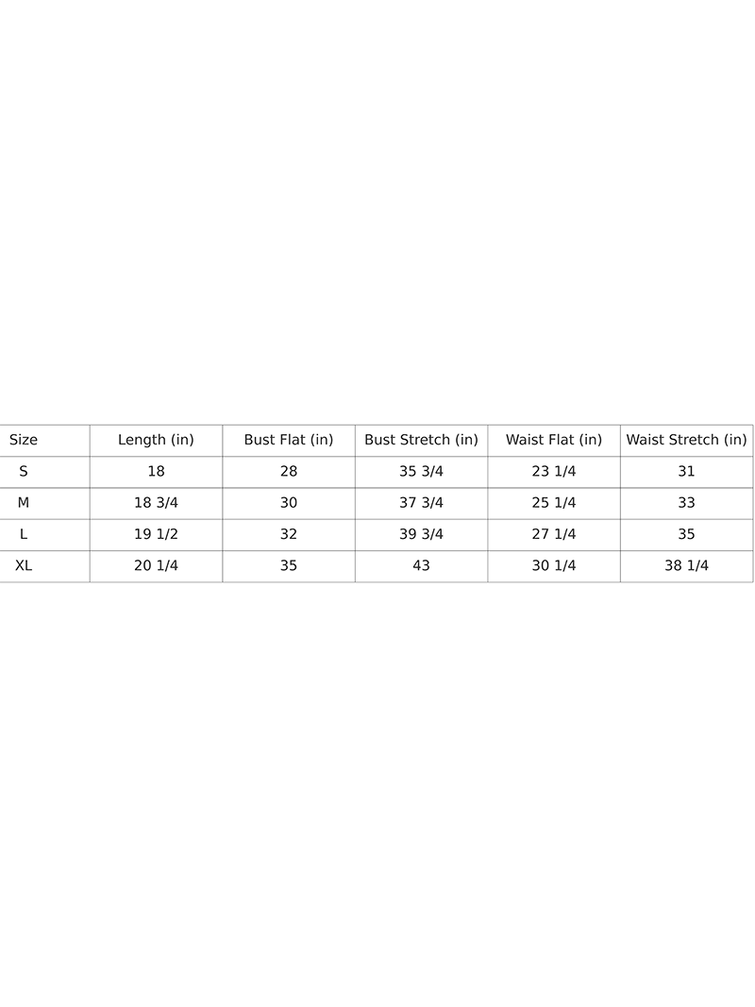Select the "Waist Stretch (in)" header cell
This screenshot has width=755, height=1007.
click(686, 440)
